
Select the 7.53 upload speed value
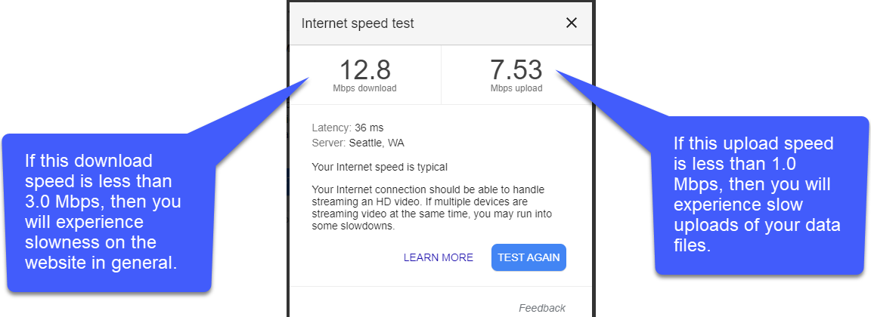[516, 70]
